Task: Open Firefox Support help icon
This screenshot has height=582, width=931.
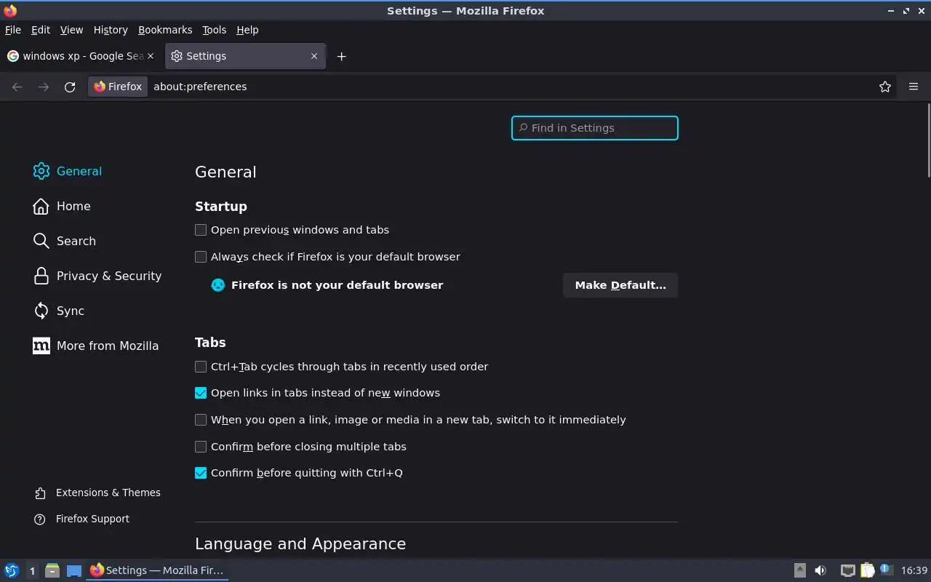Action: coord(41,519)
